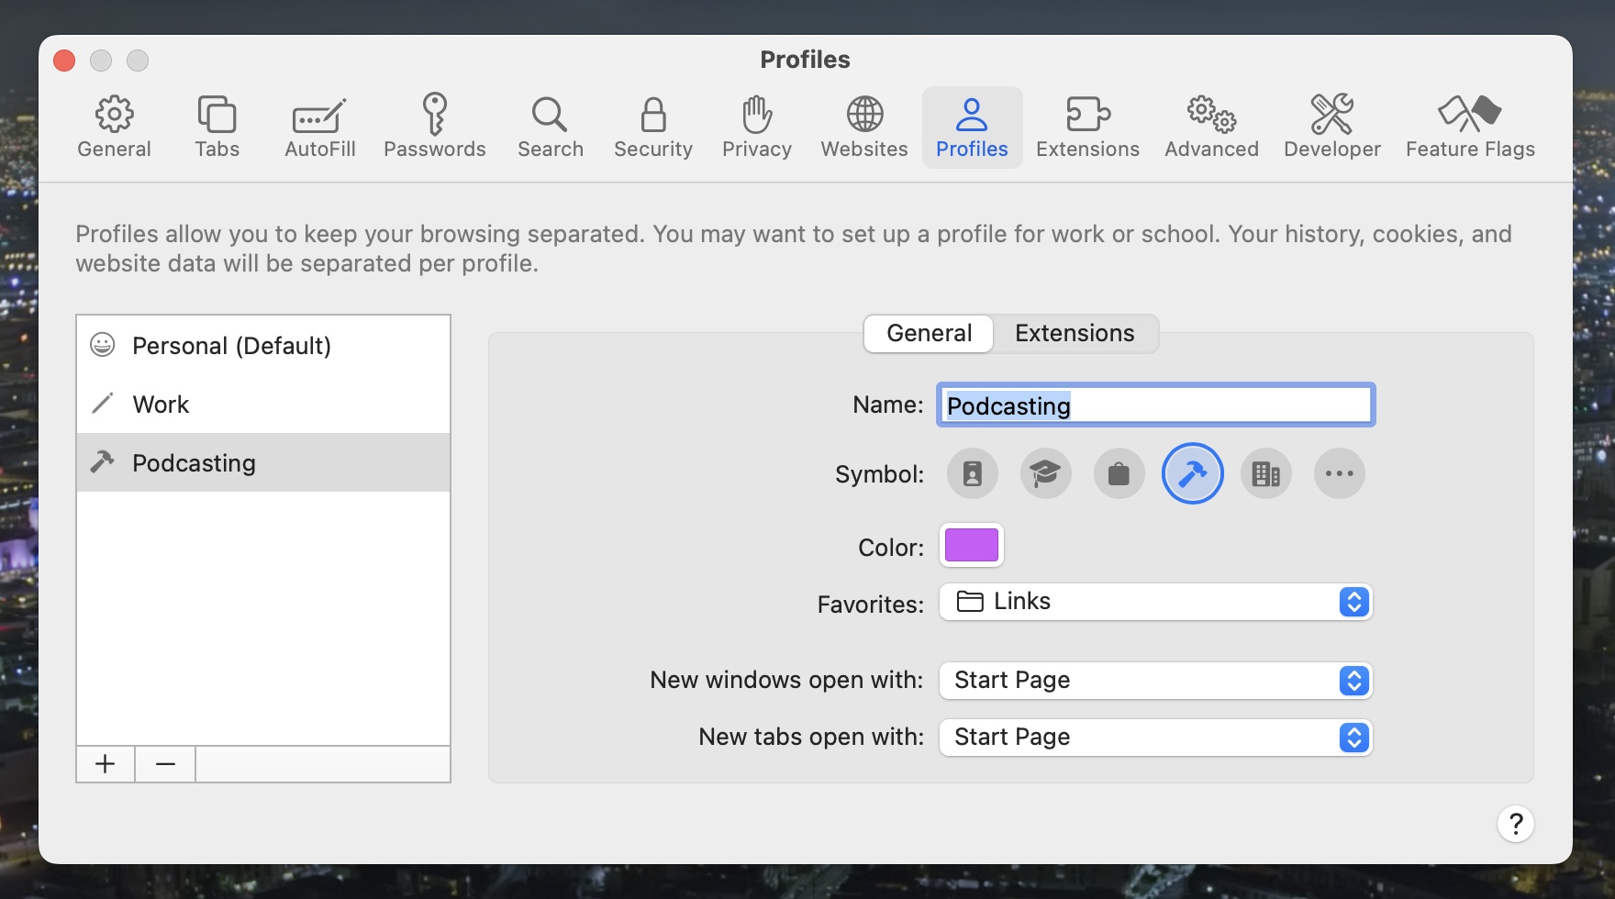This screenshot has width=1615, height=899.
Task: Open the 'New windows open with' dropdown
Action: [x=1155, y=681]
